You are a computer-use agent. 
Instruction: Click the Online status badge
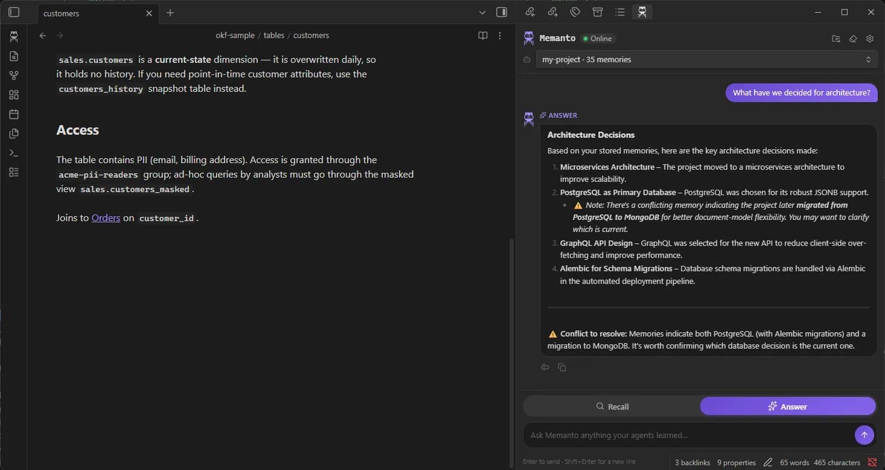pos(597,38)
